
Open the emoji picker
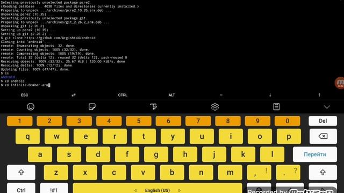(x=31, y=107)
